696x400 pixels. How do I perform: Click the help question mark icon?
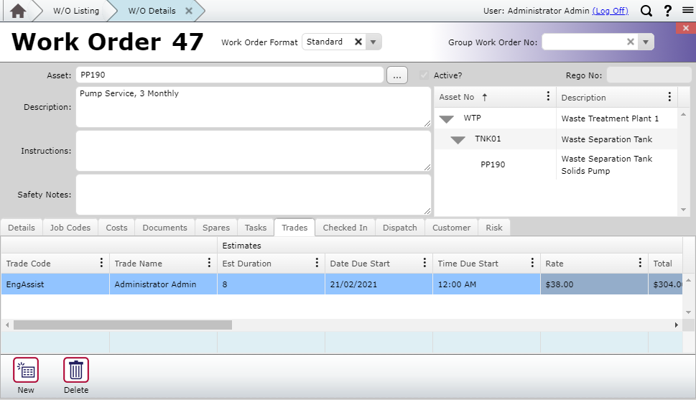click(667, 11)
